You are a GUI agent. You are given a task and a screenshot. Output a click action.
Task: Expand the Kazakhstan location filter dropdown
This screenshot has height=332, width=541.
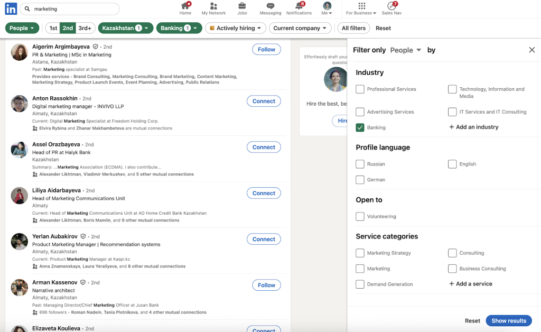pyautogui.click(x=126, y=28)
